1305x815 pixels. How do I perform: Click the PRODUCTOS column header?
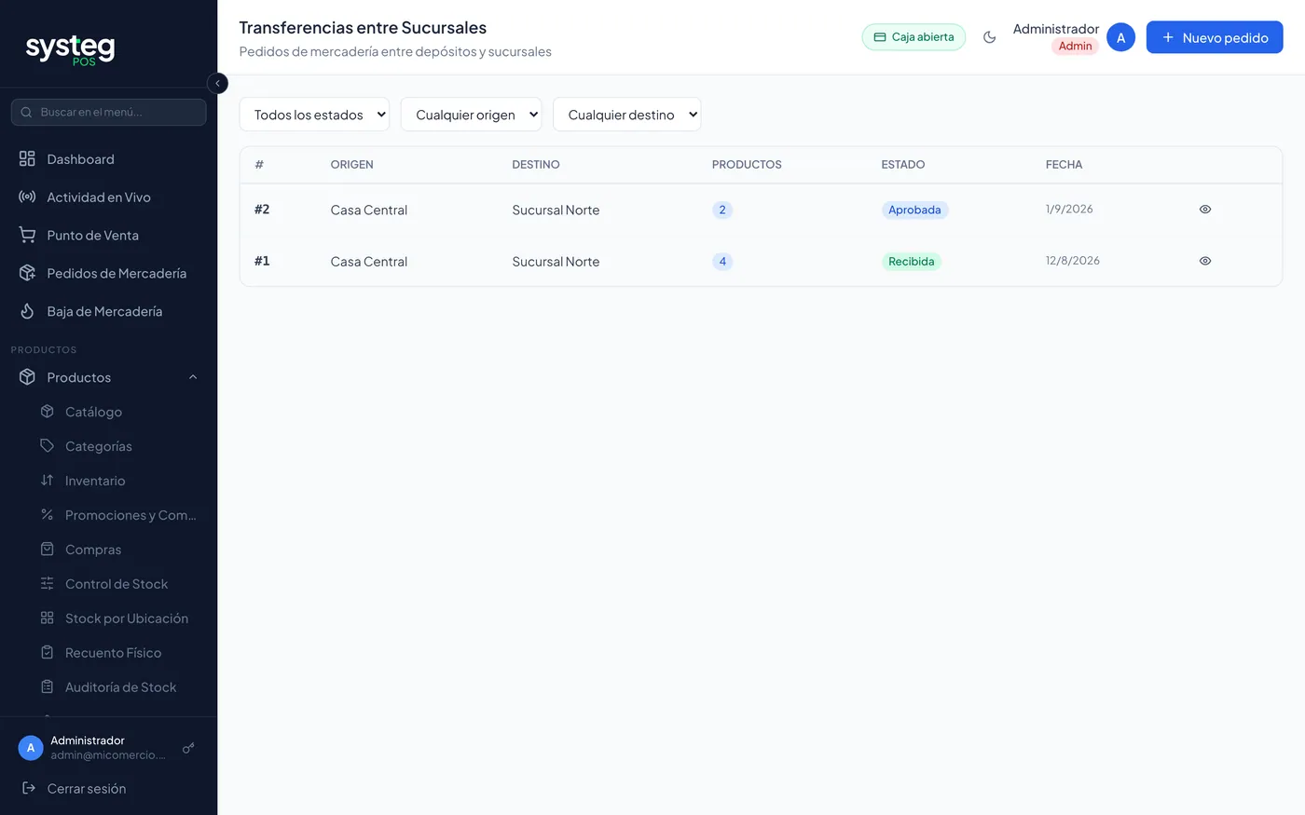tap(747, 165)
